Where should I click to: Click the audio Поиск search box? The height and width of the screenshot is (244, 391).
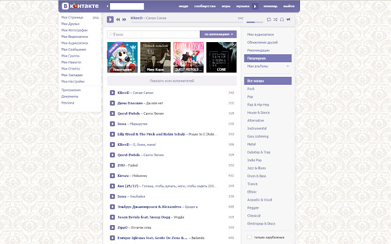(153, 34)
